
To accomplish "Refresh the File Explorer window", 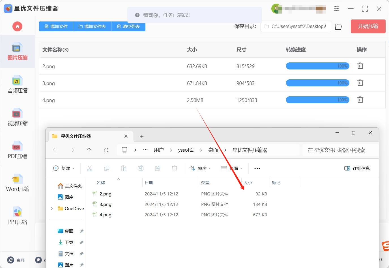I will coord(106,150).
